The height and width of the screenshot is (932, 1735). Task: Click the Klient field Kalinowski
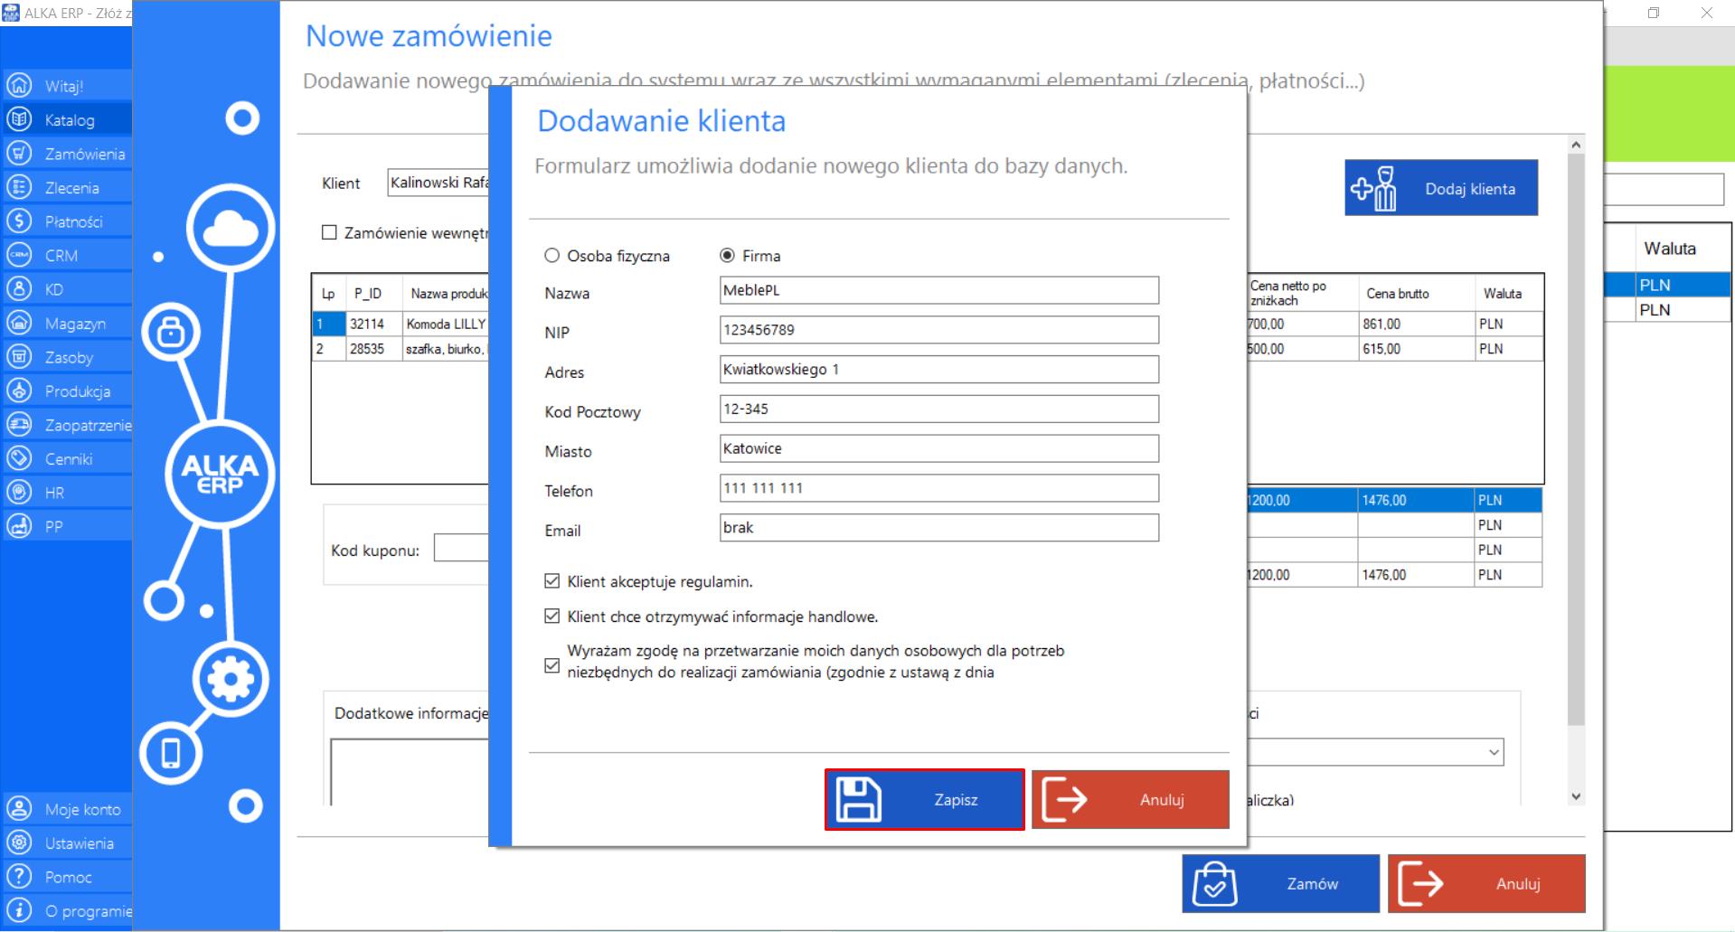[x=438, y=183]
